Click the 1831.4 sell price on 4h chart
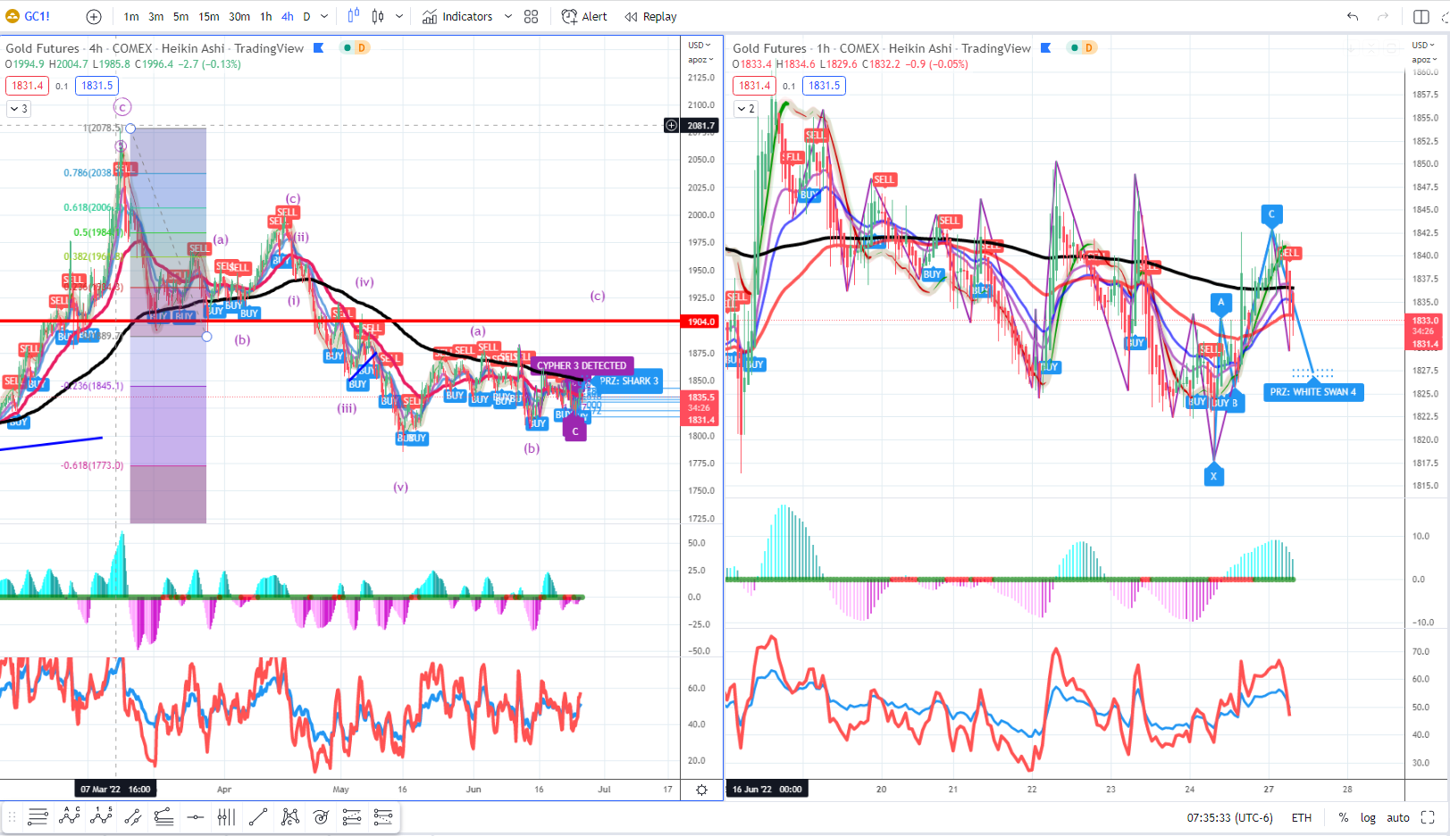This screenshot has width=1450, height=836. tap(28, 86)
